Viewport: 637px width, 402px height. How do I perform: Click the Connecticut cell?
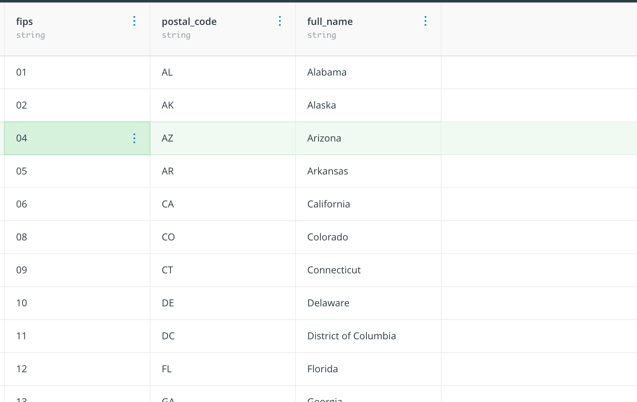pyautogui.click(x=368, y=270)
